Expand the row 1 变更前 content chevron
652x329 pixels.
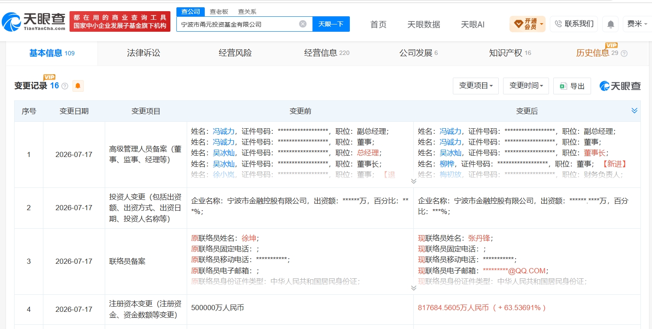point(414,181)
